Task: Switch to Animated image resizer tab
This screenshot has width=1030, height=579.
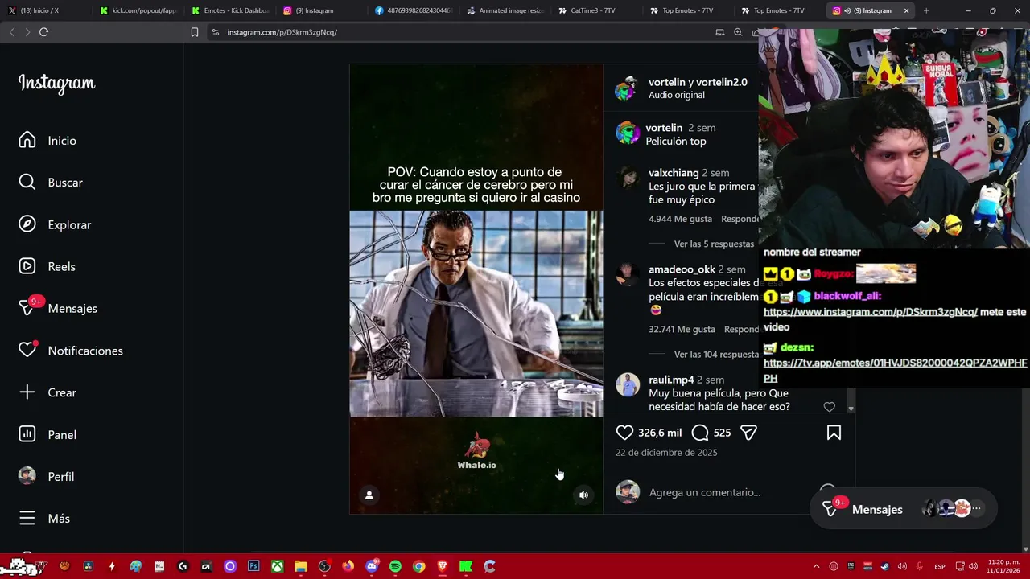Action: (x=505, y=10)
